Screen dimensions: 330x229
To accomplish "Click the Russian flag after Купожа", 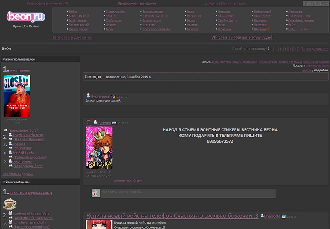I will (114, 123).
